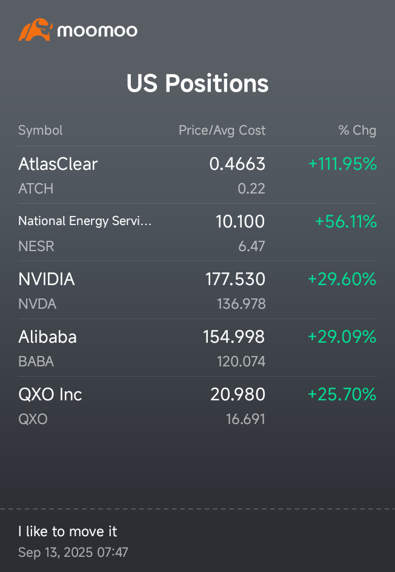This screenshot has height=572, width=395.
Task: Click the moomoo brand name text
Action: click(x=97, y=30)
